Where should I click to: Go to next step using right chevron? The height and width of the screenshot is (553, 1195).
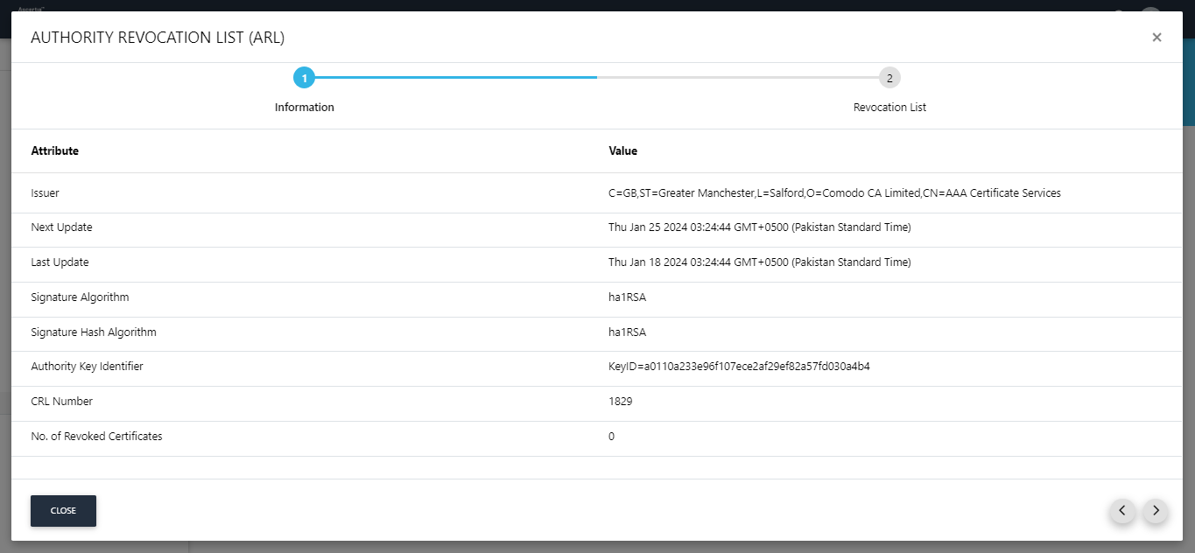tap(1156, 511)
